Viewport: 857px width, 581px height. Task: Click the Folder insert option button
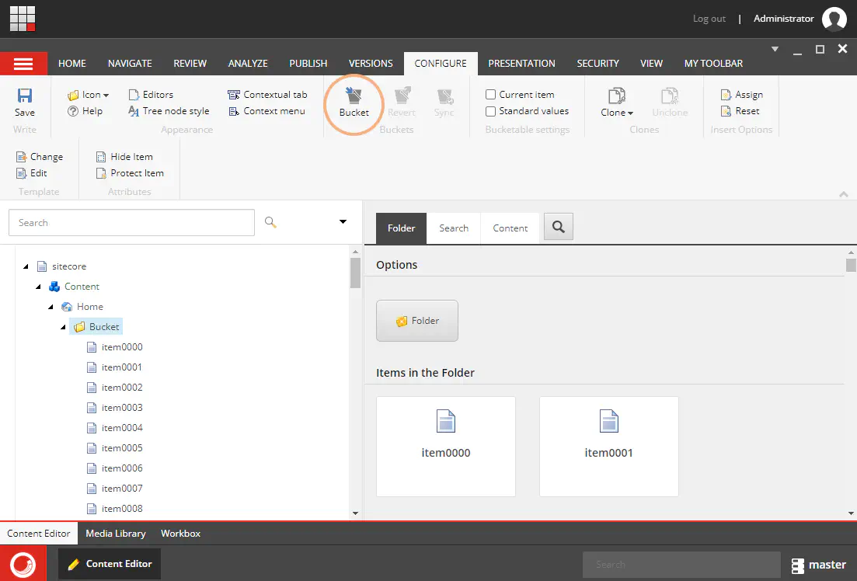tap(417, 321)
